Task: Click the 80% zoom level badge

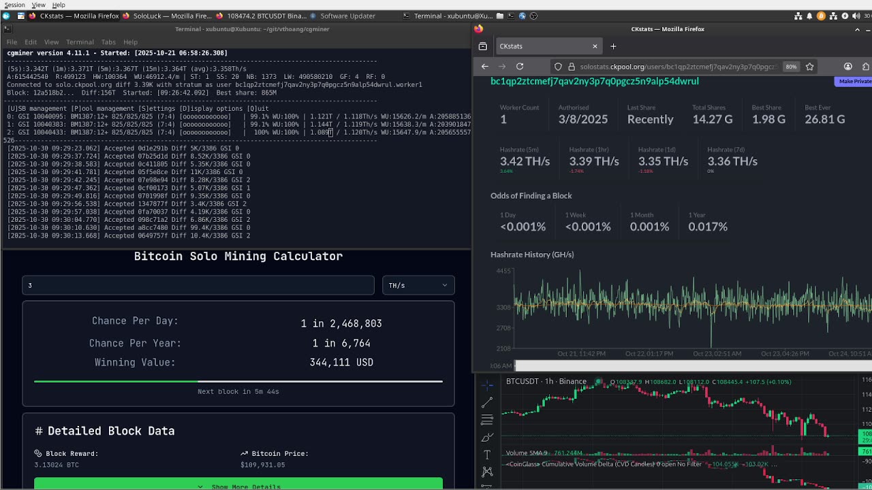Action: click(791, 67)
